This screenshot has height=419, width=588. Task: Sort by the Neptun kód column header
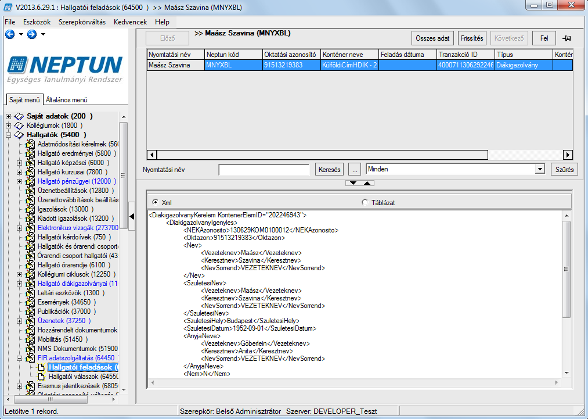[x=233, y=55]
